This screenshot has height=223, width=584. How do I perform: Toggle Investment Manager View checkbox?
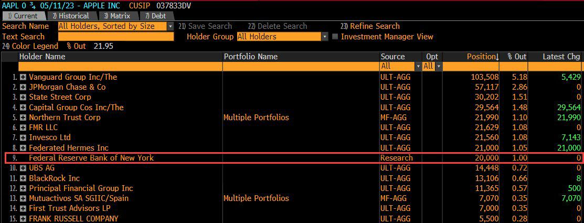click(x=335, y=37)
